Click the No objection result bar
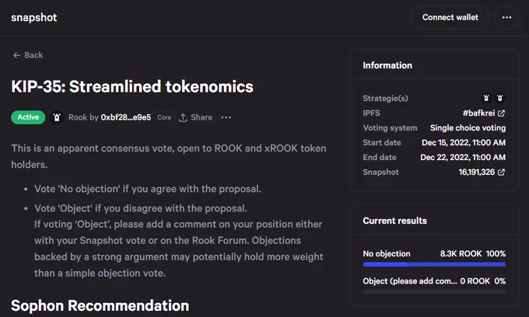This screenshot has height=317, width=529. (x=434, y=264)
